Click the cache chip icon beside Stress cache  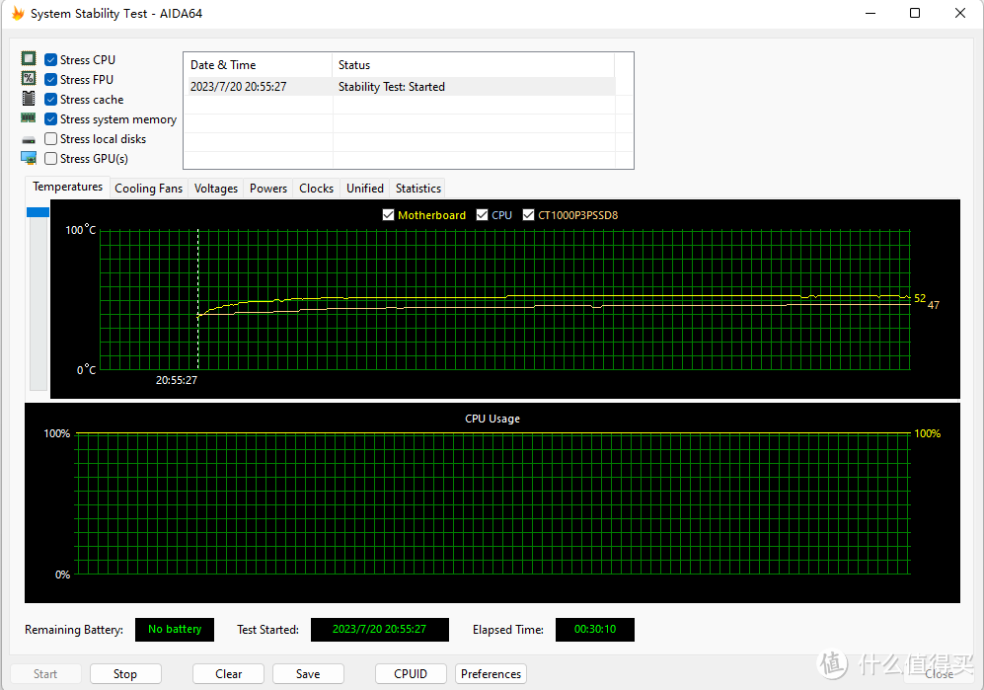tap(28, 99)
